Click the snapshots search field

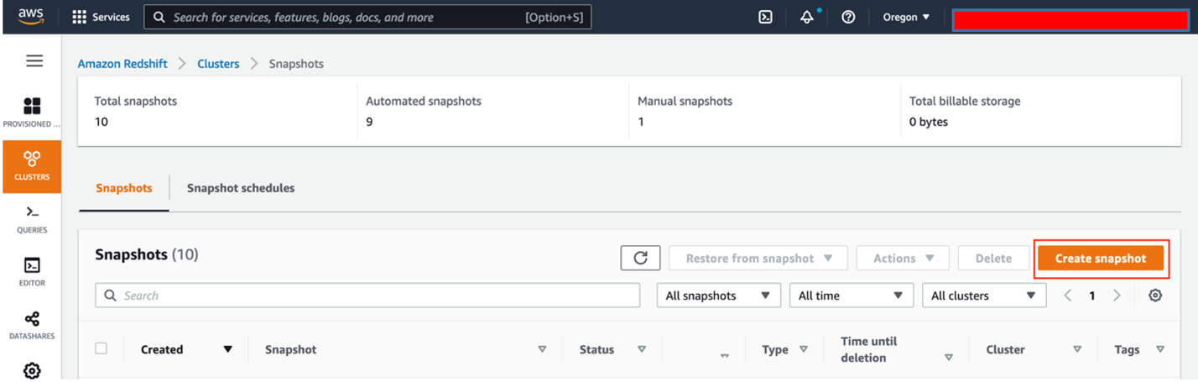click(x=367, y=296)
